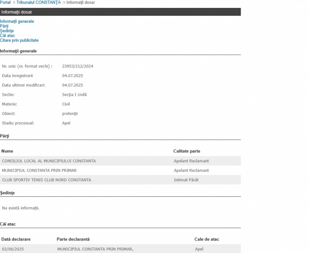Viewport: 309px width, 253px height.
Task: Select case number 23953/212/2024
Action: click(78, 66)
